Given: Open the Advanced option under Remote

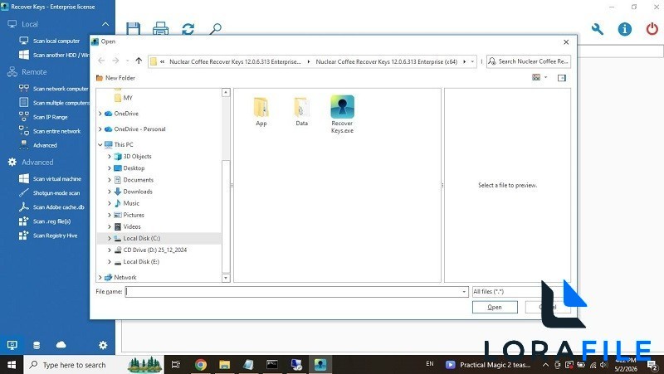Looking at the screenshot, I should pyautogui.click(x=38, y=145).
